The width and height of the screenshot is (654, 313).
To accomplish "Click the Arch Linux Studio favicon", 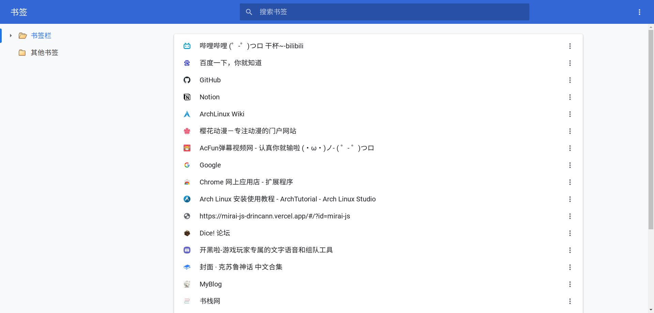I will point(187,199).
